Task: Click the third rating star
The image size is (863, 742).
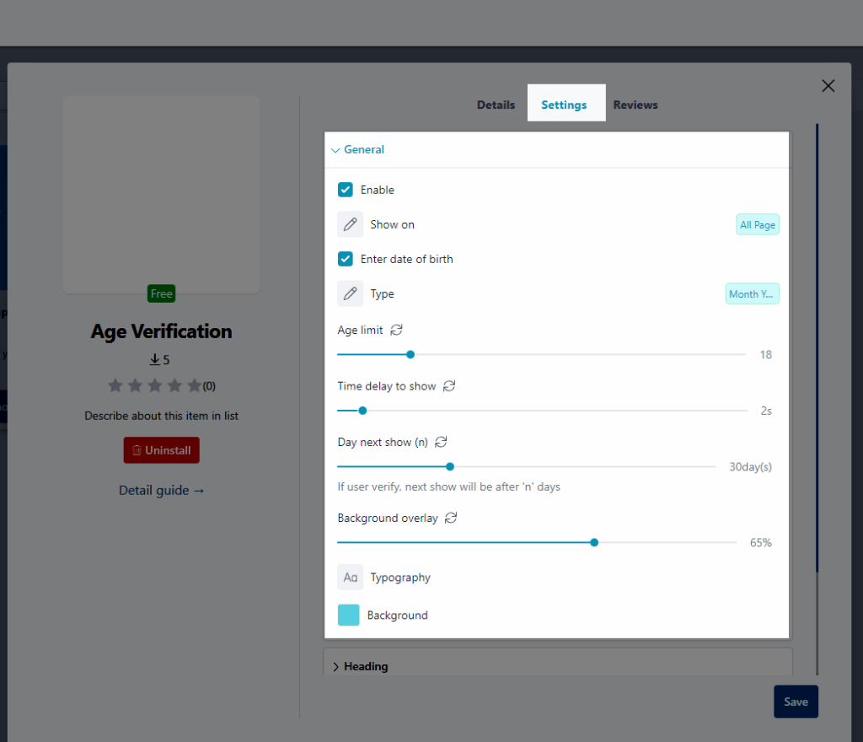Action: click(155, 385)
